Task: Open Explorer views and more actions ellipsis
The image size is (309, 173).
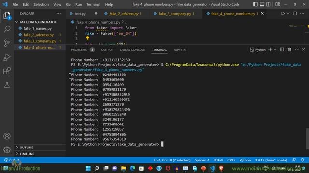Action: 59,13
